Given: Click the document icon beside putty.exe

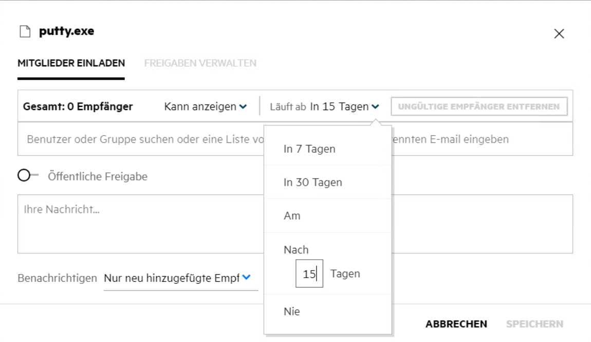Looking at the screenshot, I should 23,33.
